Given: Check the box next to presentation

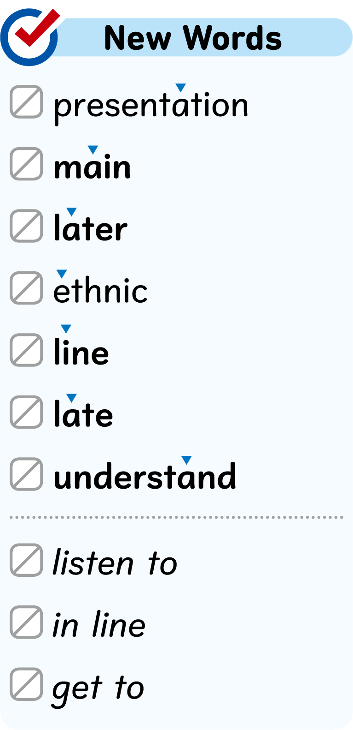Looking at the screenshot, I should 27,102.
